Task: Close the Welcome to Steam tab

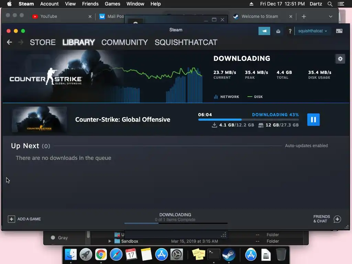Action: click(291, 16)
